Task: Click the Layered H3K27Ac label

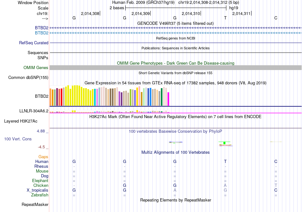Action: click(21, 121)
